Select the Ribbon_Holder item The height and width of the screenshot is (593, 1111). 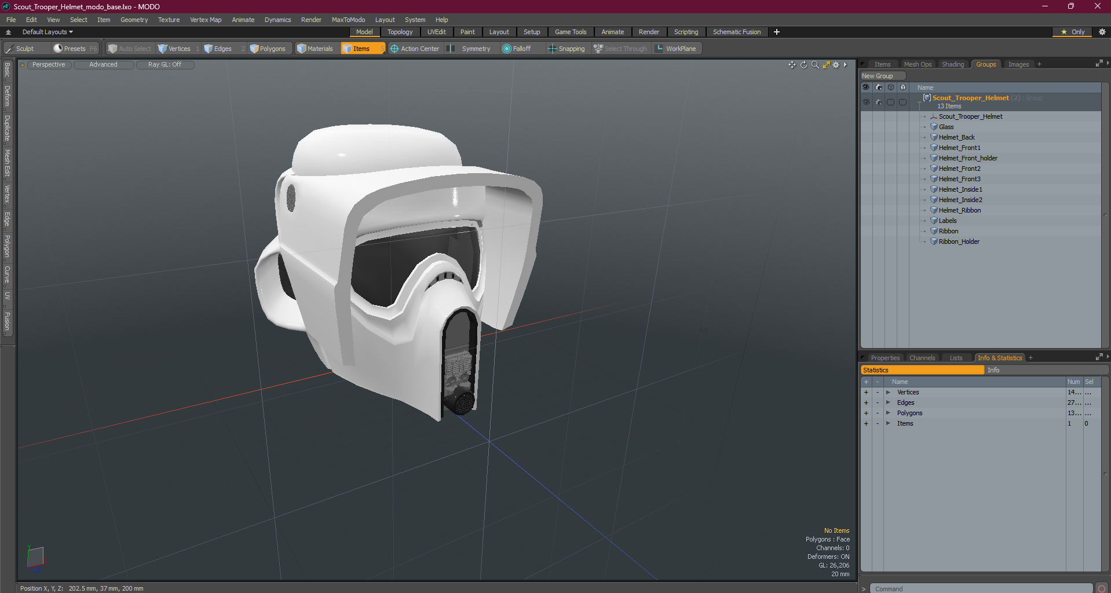(959, 241)
